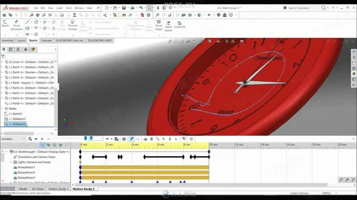Toggle the timeline filter funnel button
This screenshot has width=357, height=200.
43,145
